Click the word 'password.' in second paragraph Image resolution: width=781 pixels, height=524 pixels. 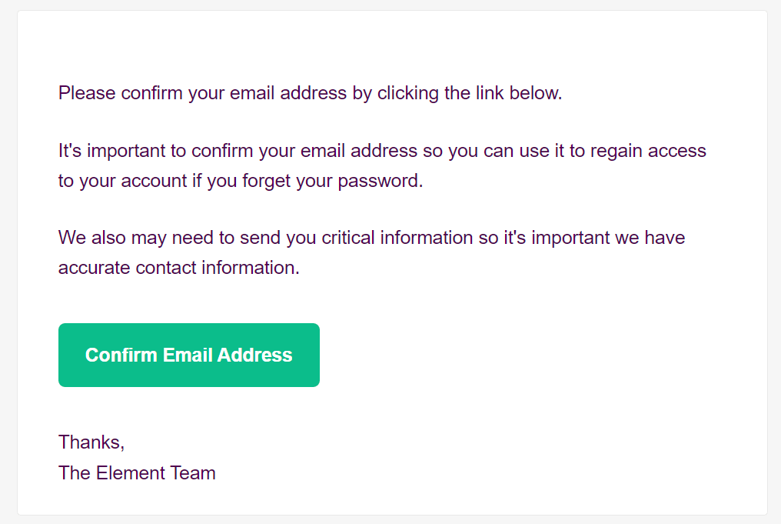coord(381,181)
